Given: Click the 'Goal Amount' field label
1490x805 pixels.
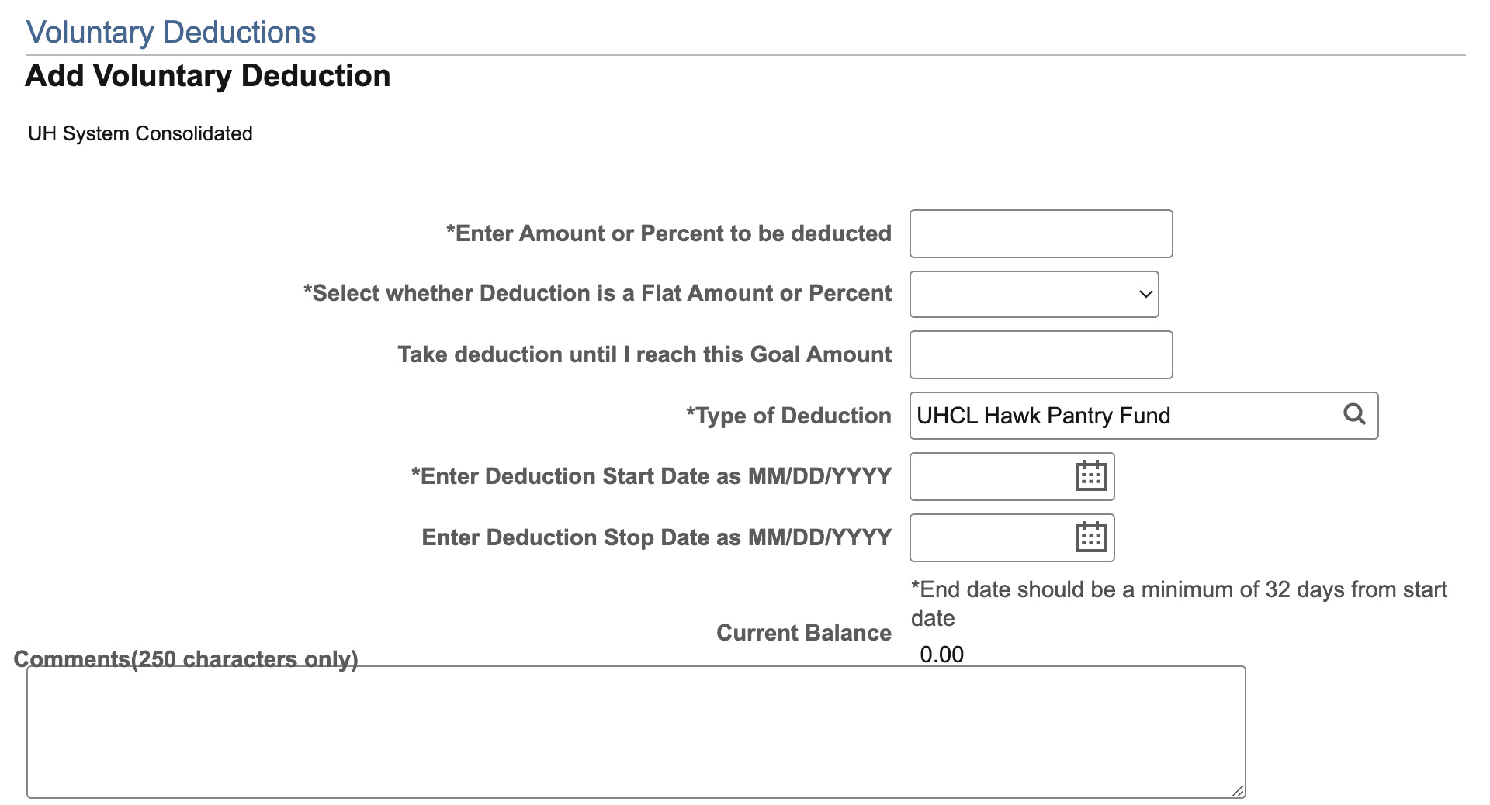Looking at the screenshot, I should 644,354.
